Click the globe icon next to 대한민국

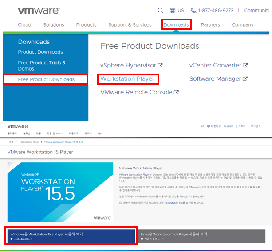click(209, 126)
